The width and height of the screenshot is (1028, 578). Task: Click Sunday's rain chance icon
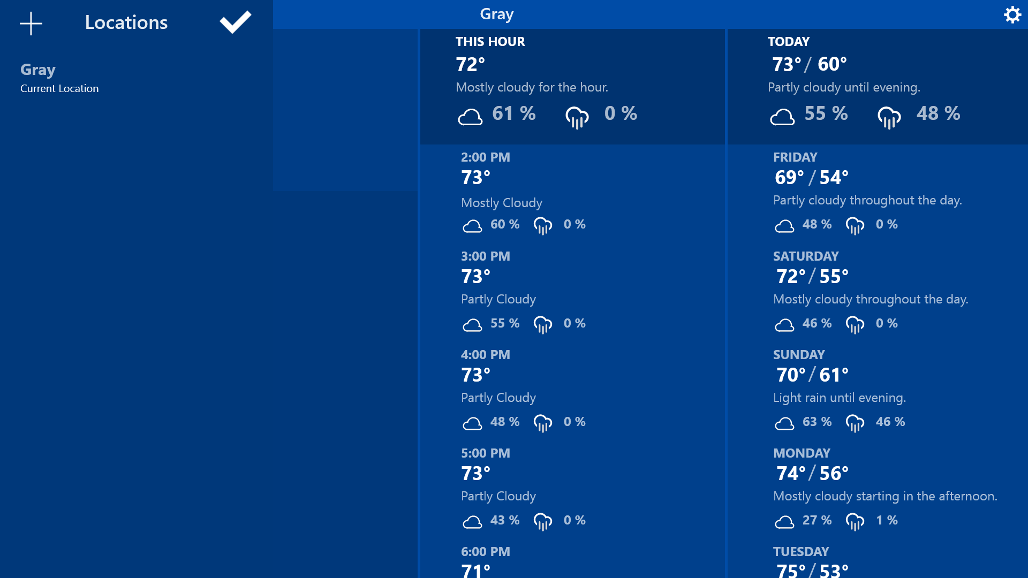pyautogui.click(x=855, y=423)
